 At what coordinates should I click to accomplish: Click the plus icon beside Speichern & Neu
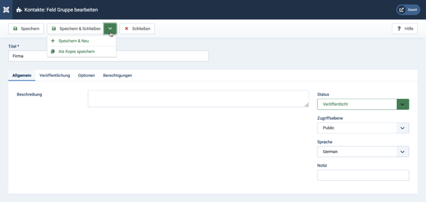point(53,41)
